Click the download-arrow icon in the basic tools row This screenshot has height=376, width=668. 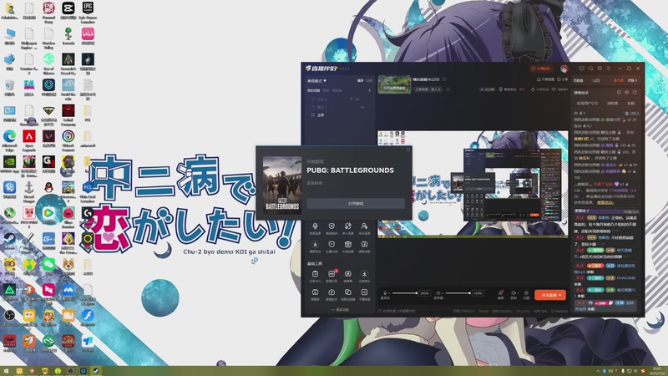[x=364, y=274]
